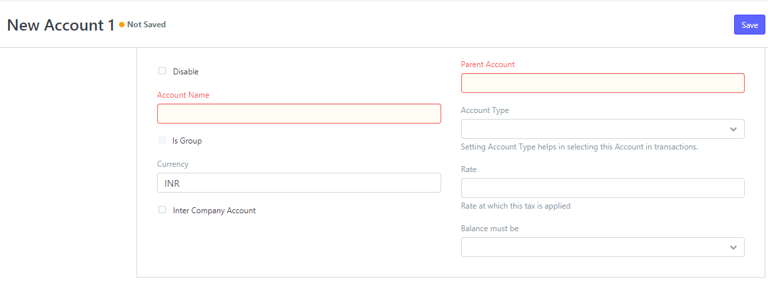The height and width of the screenshot is (281, 768).
Task: Open the Account Type dropdown
Action: pos(602,129)
